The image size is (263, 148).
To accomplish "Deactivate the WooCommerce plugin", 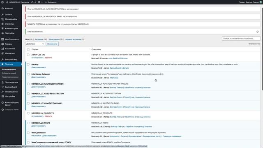I will (49, 136).
